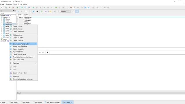Viewport: 185px width, 104px height.
Task: Execute the query with the play icon
Action: [18, 12]
